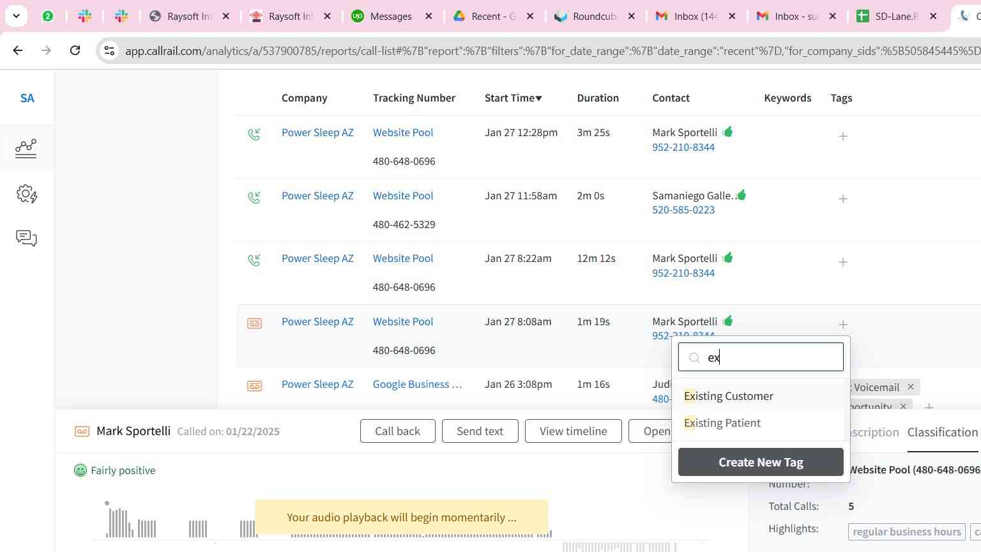The width and height of the screenshot is (981, 552).
Task: Click View timeline button
Action: pos(573,431)
